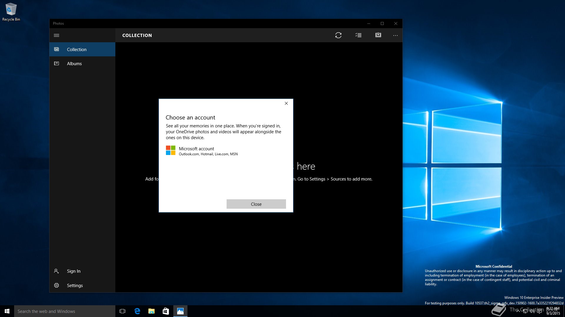Open Photos Settings in the sidebar
The height and width of the screenshot is (317, 565).
pos(82,285)
